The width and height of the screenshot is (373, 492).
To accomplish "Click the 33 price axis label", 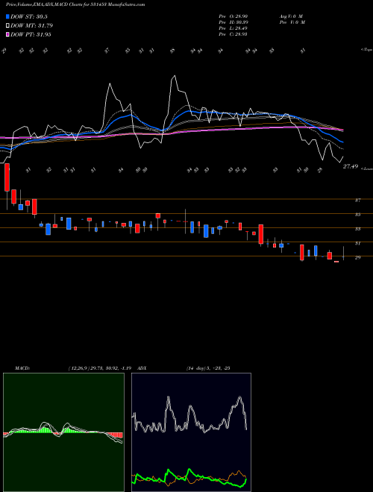I will click(x=357, y=229).
